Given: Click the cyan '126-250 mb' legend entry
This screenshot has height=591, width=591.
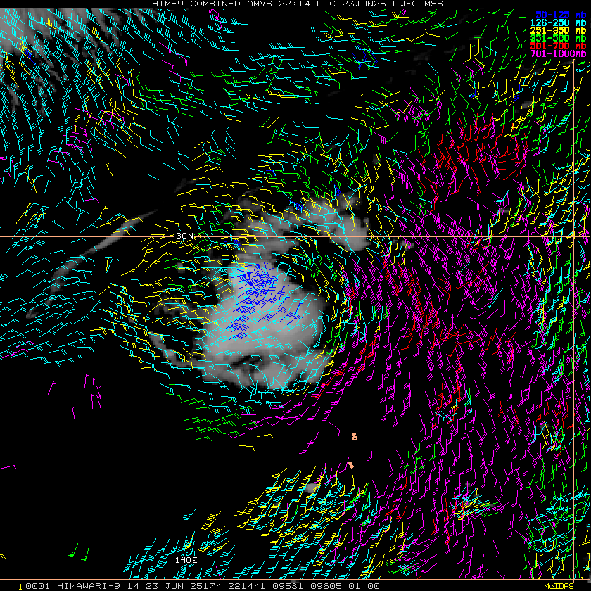Looking at the screenshot, I should coord(558,23).
